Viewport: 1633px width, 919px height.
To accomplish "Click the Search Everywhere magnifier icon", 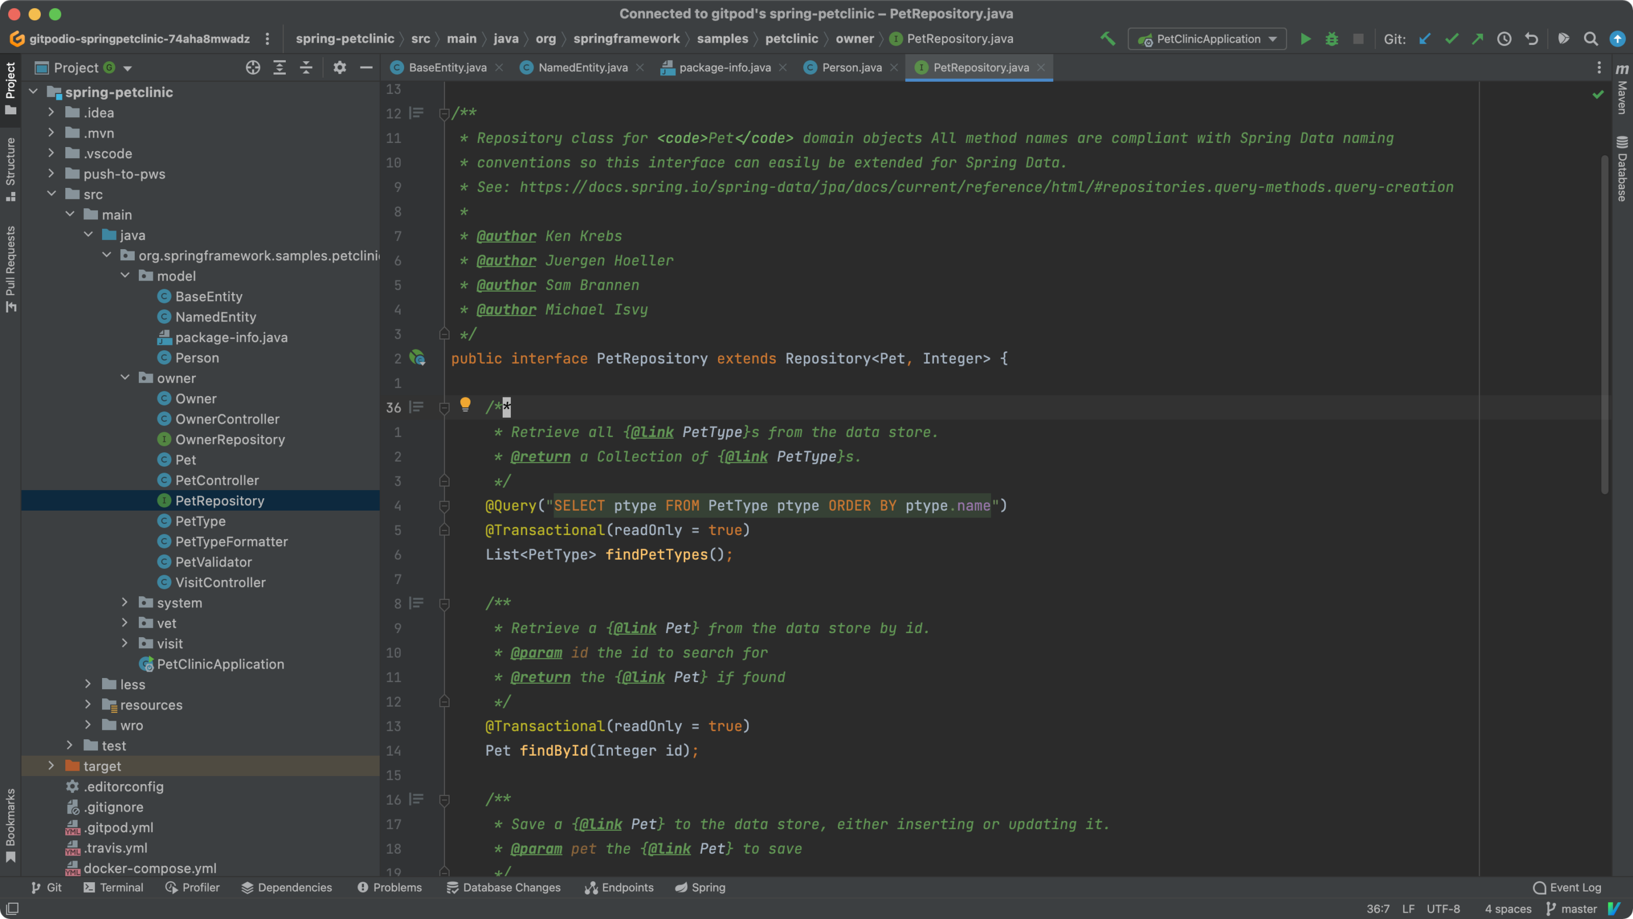I will click(x=1590, y=39).
